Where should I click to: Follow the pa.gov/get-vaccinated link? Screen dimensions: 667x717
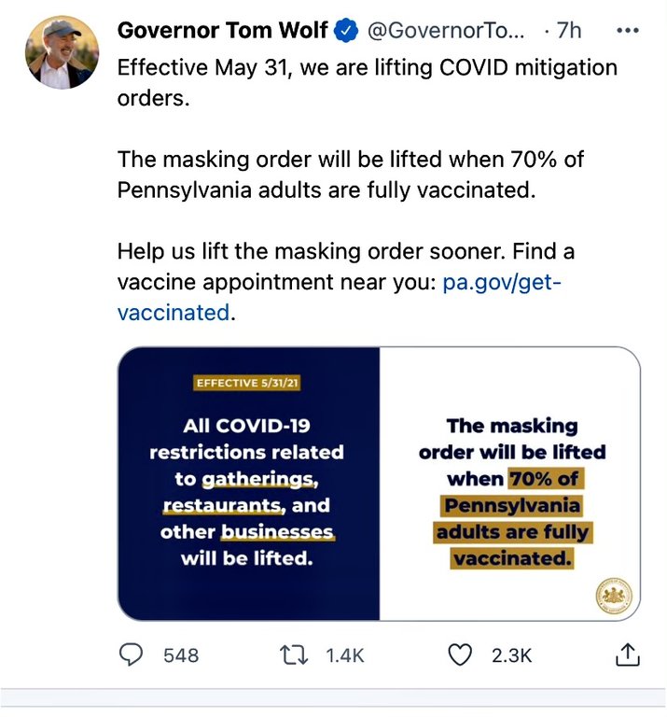click(502, 282)
